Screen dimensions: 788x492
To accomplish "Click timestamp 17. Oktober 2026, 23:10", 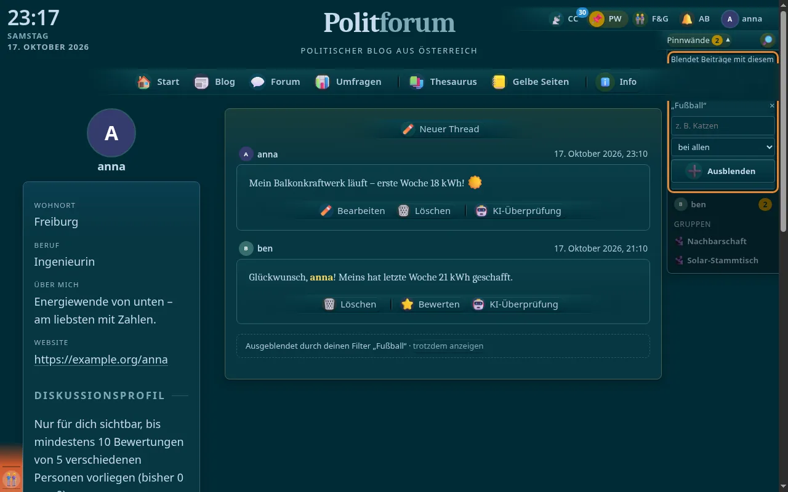I will [601, 154].
